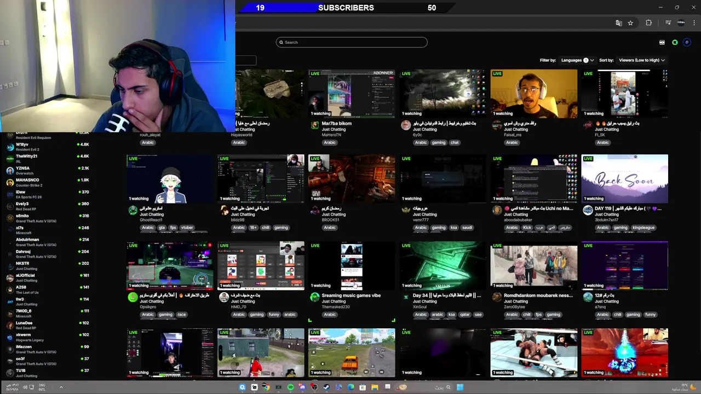Click the green K logo icon
The image size is (701, 394).
675,42
